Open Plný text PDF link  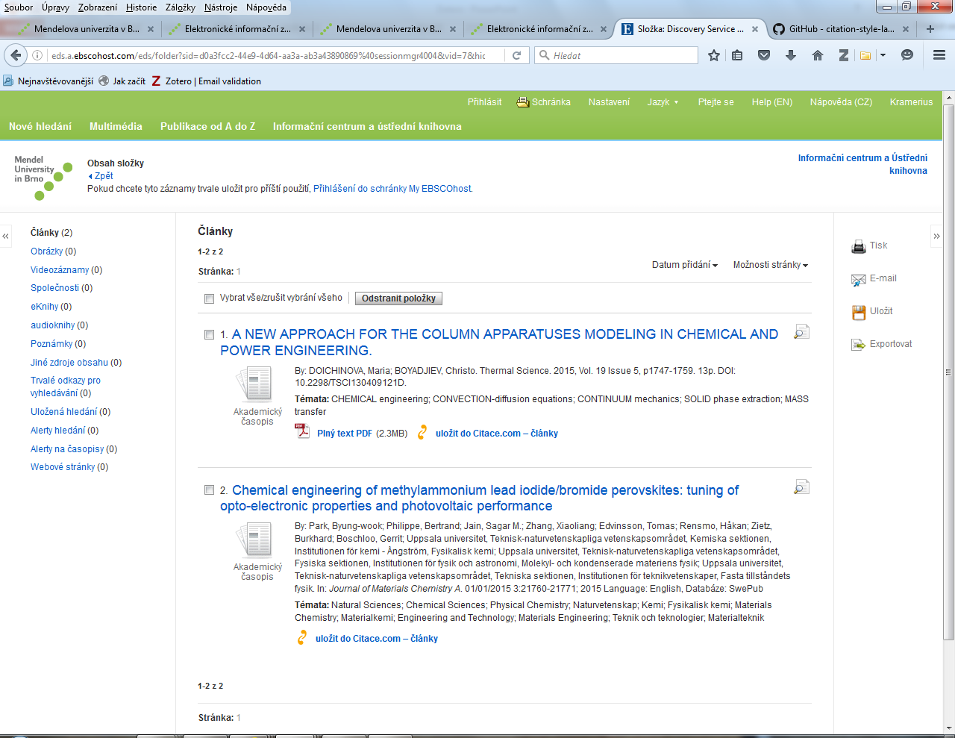coord(344,434)
